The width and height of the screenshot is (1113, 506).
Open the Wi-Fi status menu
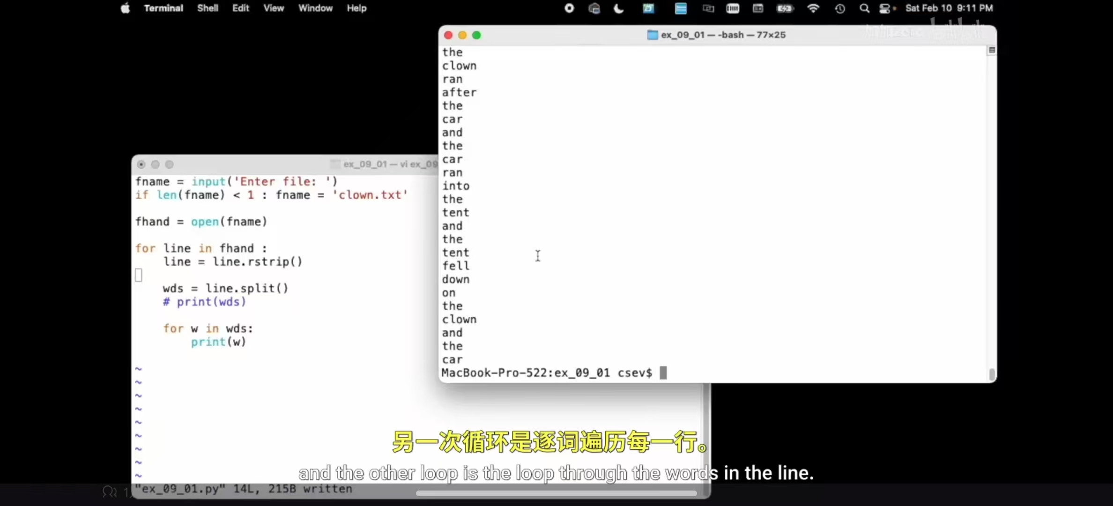coord(813,8)
